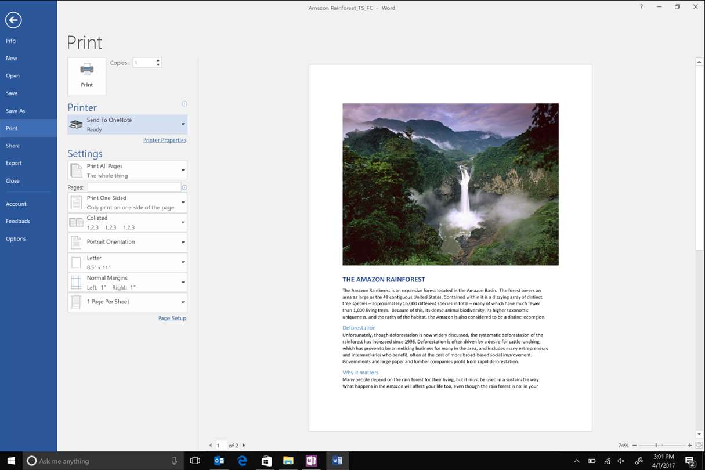Open OneNote from the taskbar
The height and width of the screenshot is (470, 705).
click(312, 461)
